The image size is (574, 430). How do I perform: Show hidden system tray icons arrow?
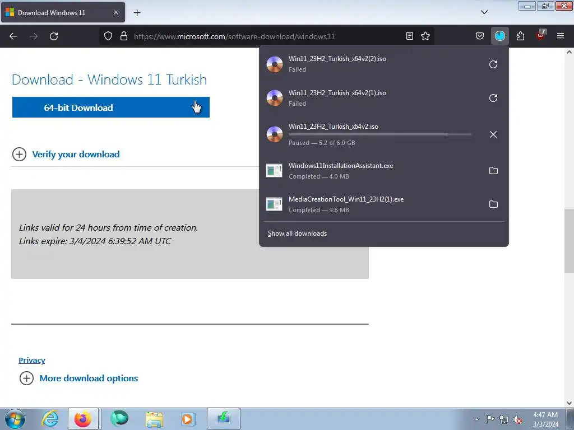[x=476, y=419]
